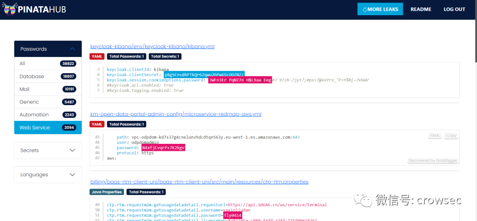Expand the Languages section

[48, 175]
